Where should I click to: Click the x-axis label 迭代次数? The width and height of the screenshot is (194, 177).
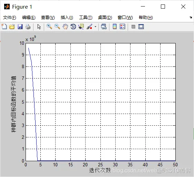[100, 170]
